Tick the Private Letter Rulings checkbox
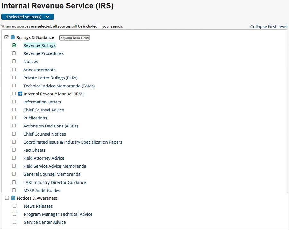The width and height of the screenshot is (289, 230). tap(14, 78)
